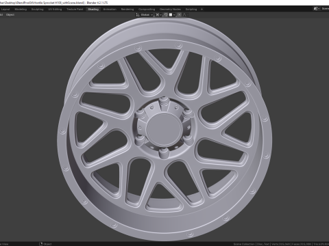
Task: Open the UV Editing workspace tab
Action: pyautogui.click(x=55, y=10)
